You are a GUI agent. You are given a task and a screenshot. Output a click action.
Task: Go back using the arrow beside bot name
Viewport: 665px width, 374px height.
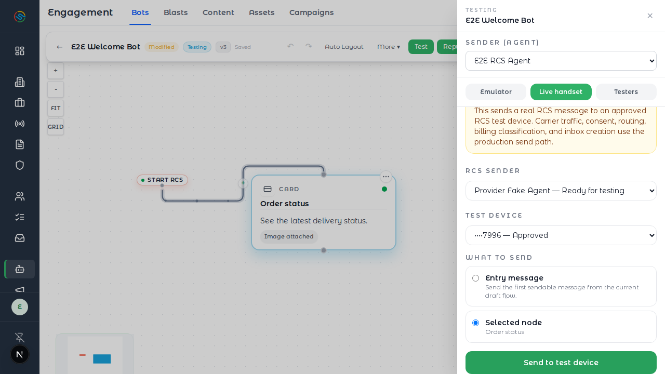click(x=60, y=47)
